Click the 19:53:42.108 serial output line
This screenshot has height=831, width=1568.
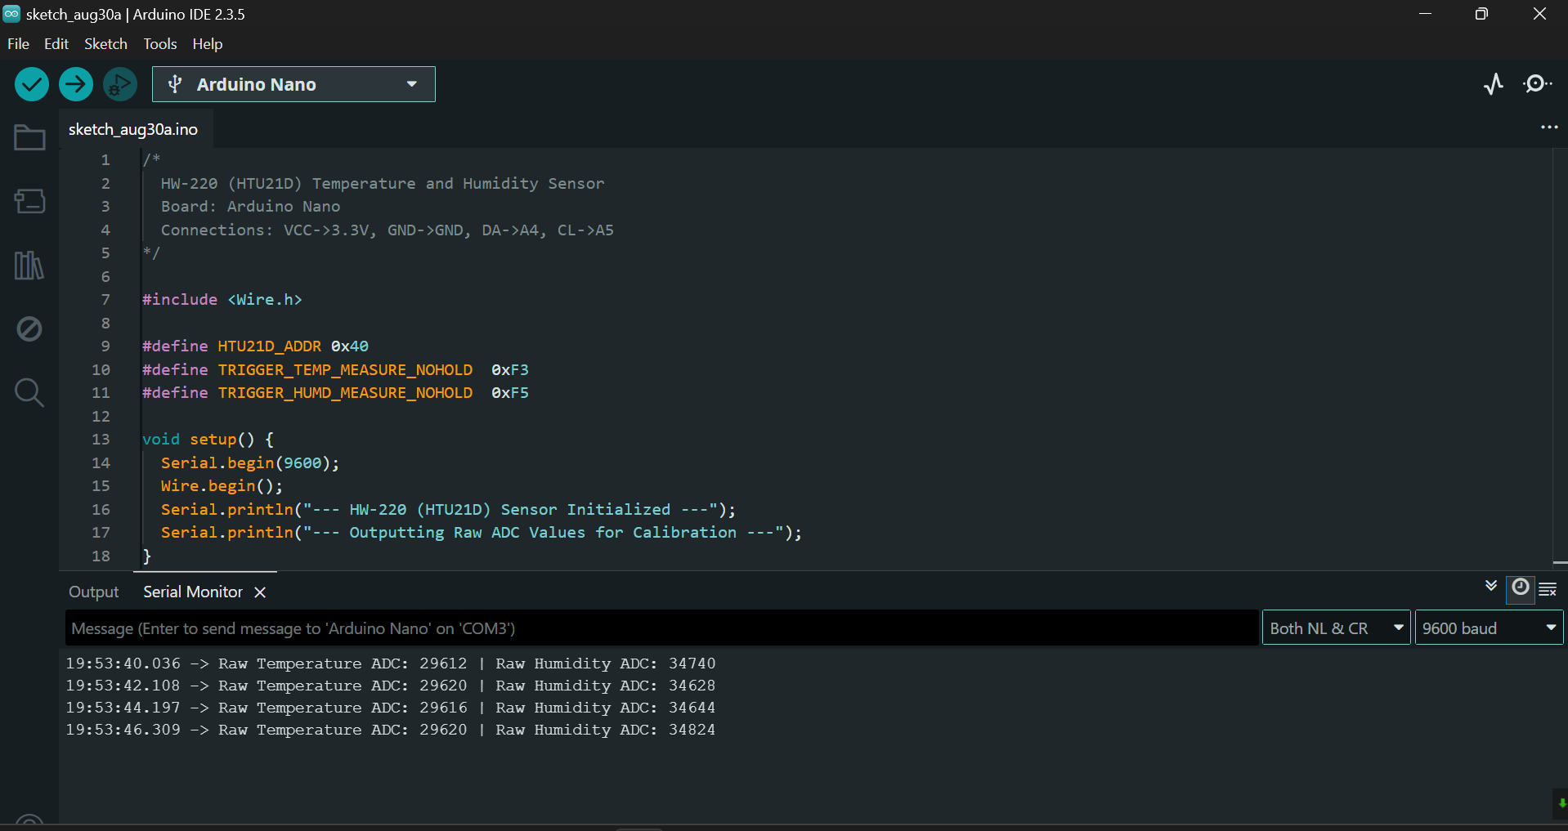[x=391, y=686]
